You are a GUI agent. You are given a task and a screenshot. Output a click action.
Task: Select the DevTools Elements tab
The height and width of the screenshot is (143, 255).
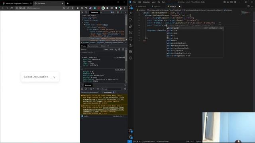click(x=94, y=12)
